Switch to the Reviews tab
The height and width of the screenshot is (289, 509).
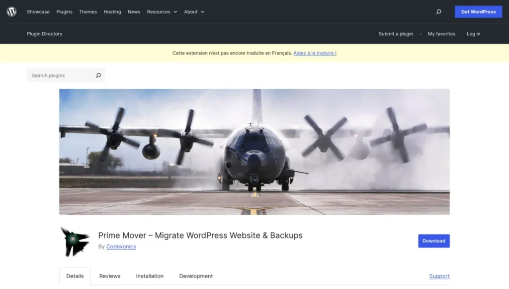click(x=110, y=276)
